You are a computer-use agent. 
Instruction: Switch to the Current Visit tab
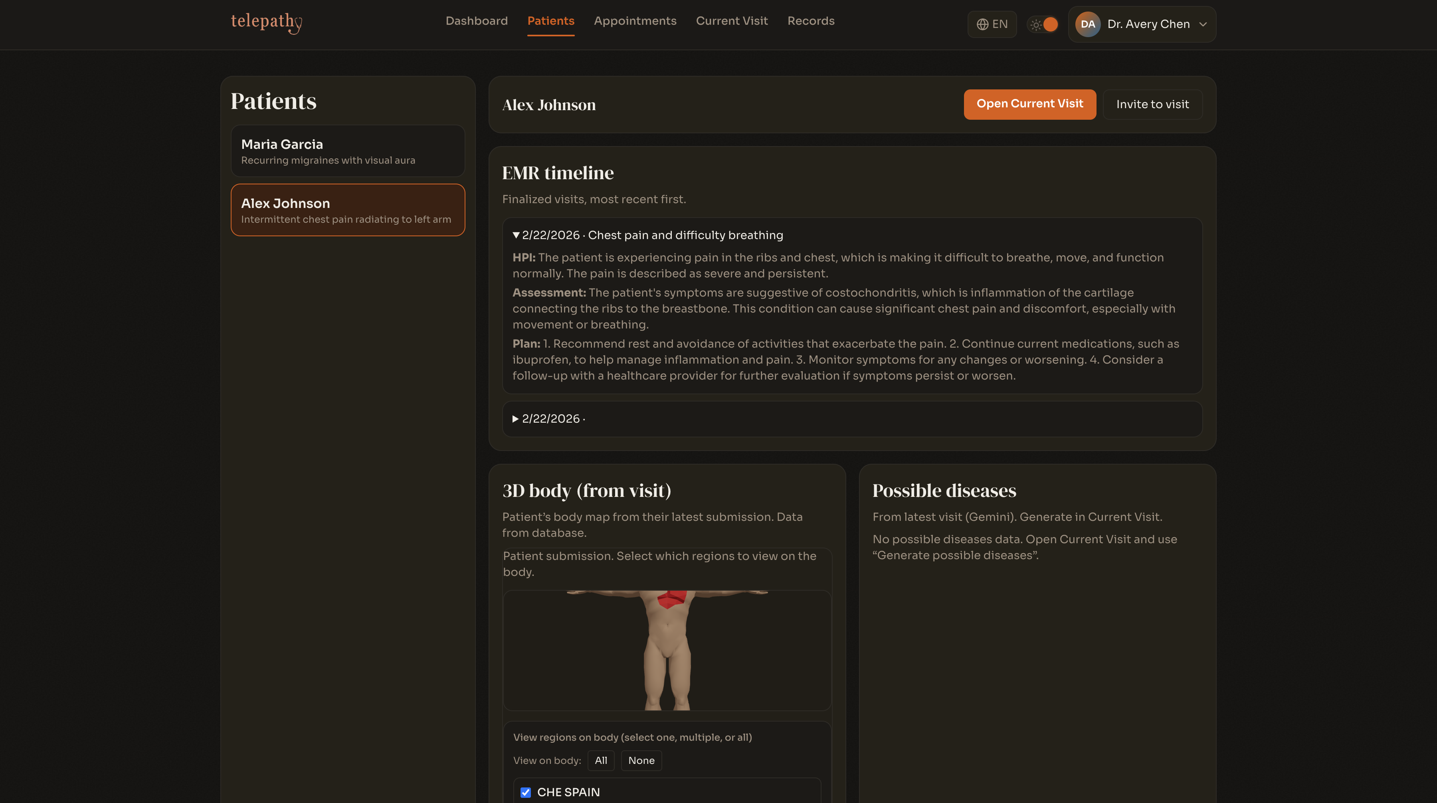[731, 21]
